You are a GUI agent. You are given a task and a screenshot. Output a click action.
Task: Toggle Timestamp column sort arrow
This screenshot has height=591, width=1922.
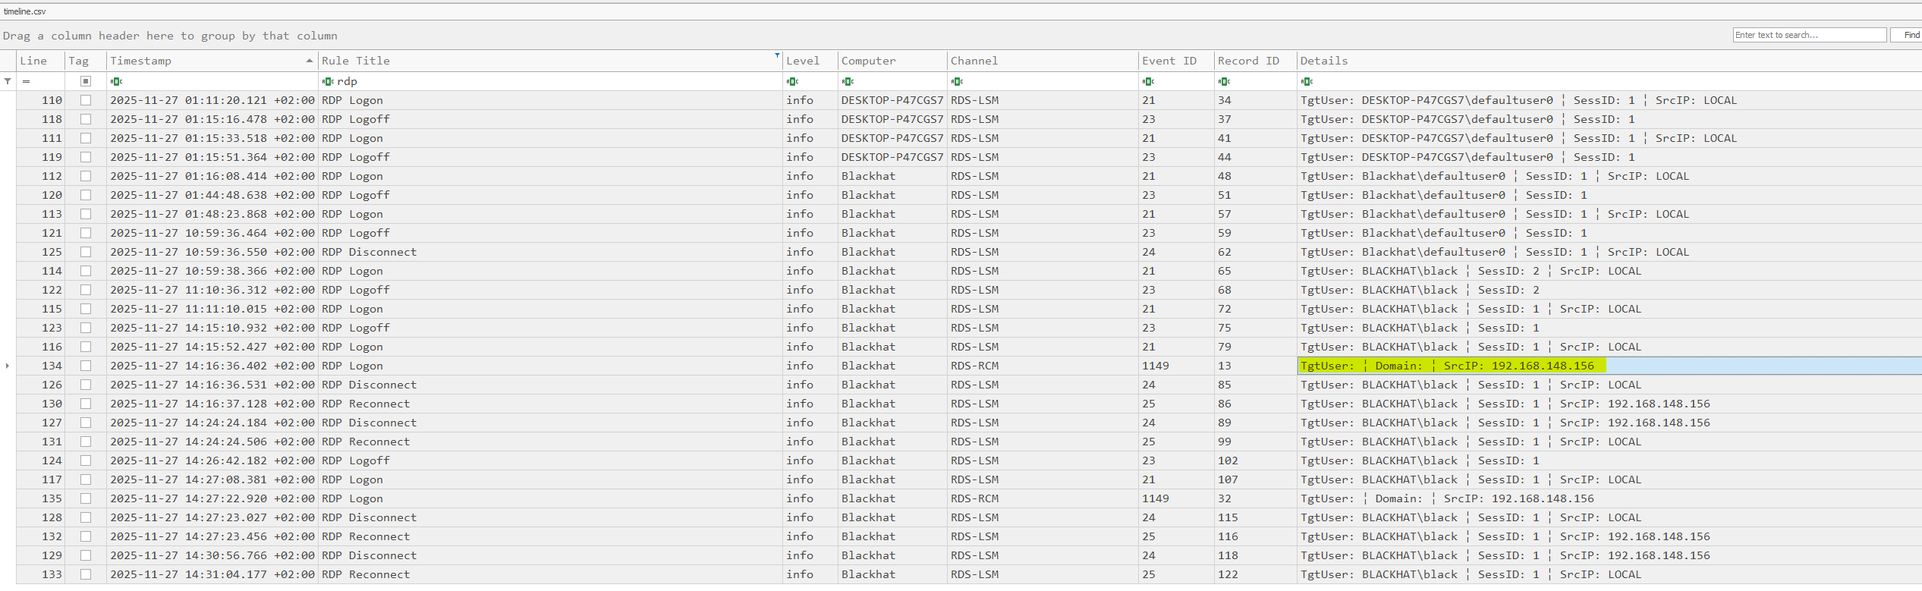309,61
